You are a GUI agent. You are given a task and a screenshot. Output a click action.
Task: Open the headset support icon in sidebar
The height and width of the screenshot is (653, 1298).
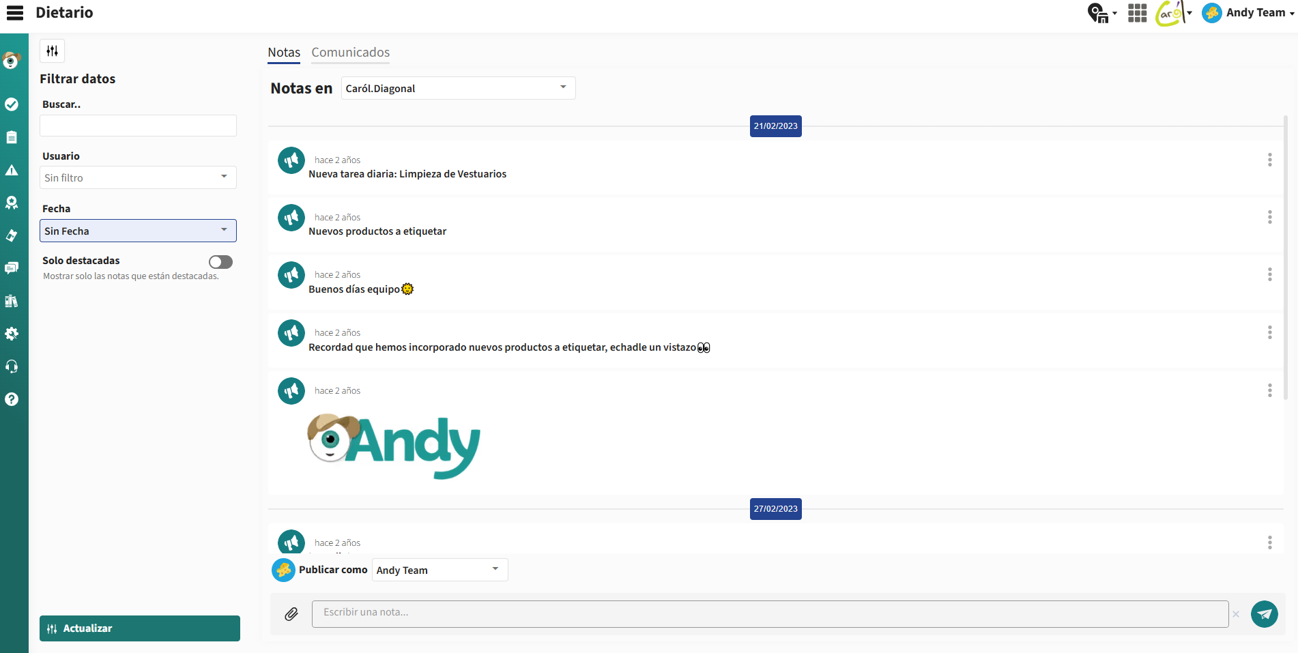pyautogui.click(x=12, y=366)
